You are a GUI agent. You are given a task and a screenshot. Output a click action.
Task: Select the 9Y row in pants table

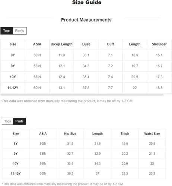84,154
